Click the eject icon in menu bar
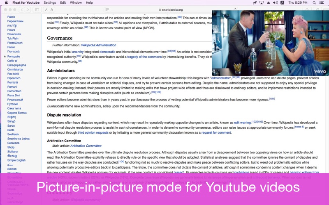This screenshot has height=205, width=329. click(269, 2)
